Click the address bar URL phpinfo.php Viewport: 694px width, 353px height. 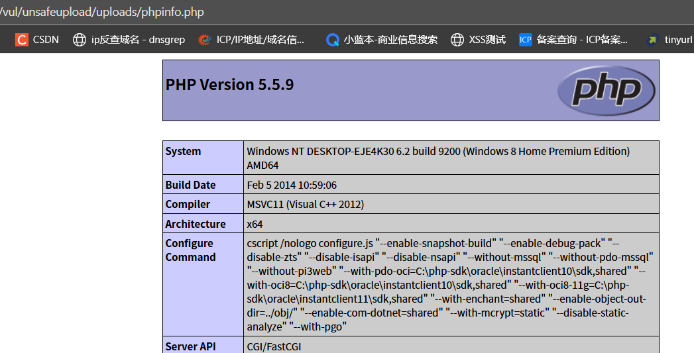[x=102, y=12]
